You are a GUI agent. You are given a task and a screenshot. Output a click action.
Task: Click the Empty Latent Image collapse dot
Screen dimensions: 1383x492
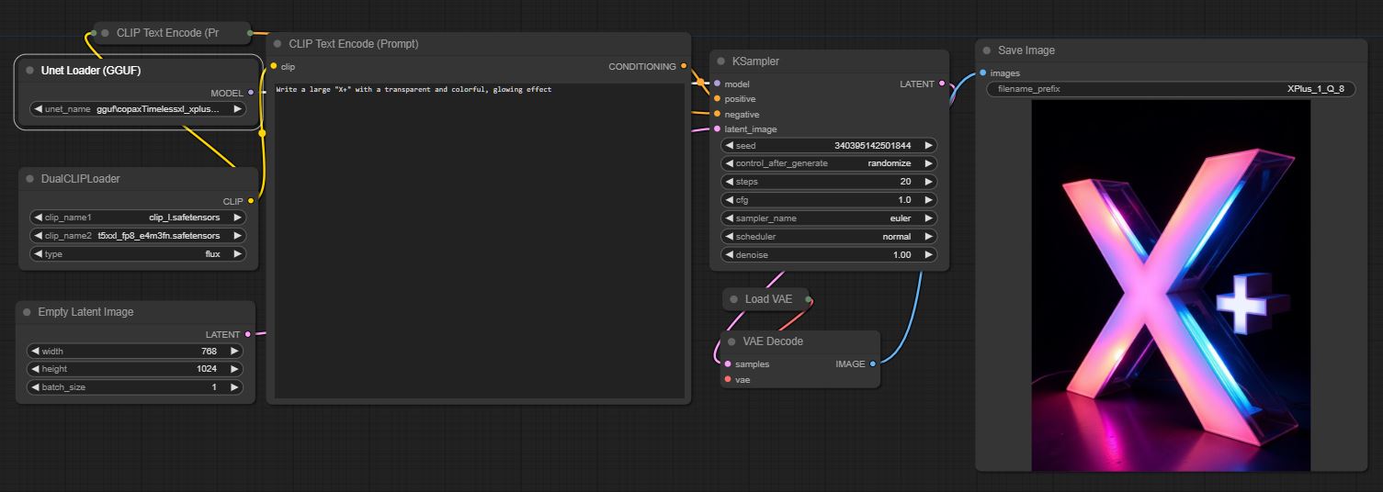point(28,312)
